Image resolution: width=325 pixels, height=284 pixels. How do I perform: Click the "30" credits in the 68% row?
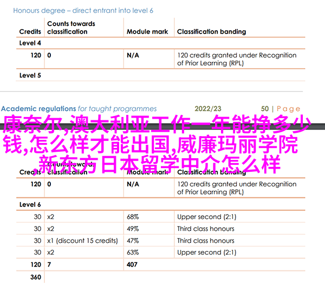37,217
